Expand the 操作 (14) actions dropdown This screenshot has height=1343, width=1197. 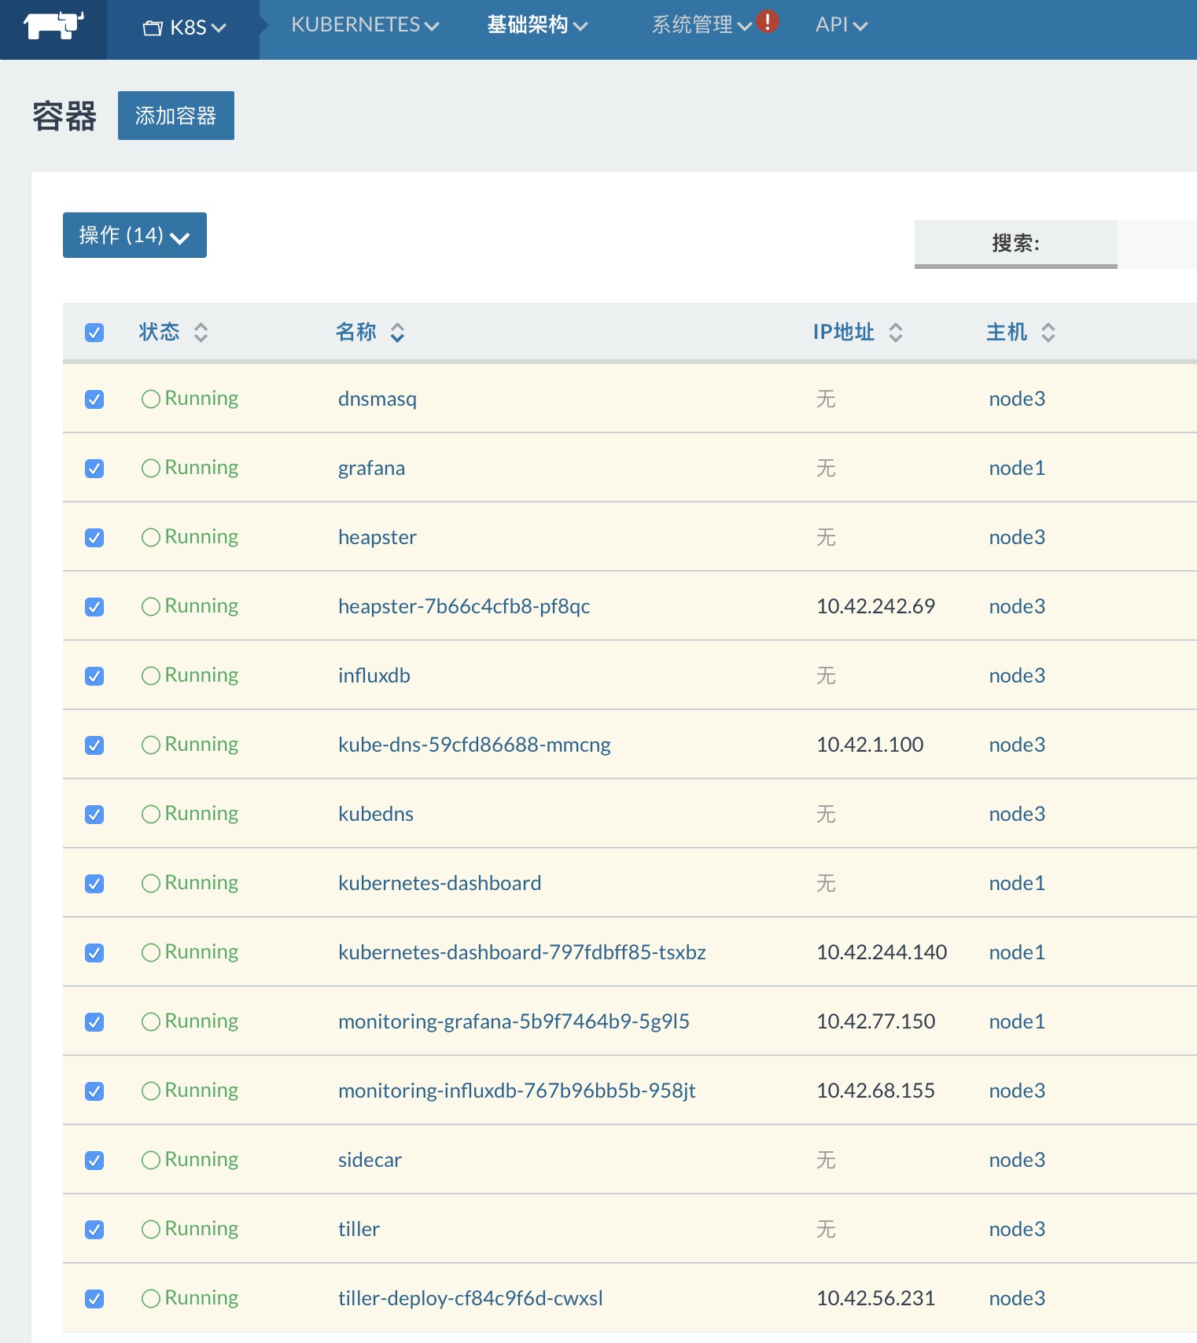coord(134,235)
